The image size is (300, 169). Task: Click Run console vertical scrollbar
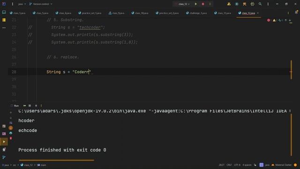pyautogui.click(x=291, y=135)
